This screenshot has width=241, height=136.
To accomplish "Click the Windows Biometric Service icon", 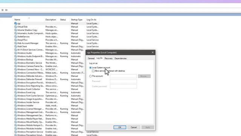I will (x=15, y=63).
